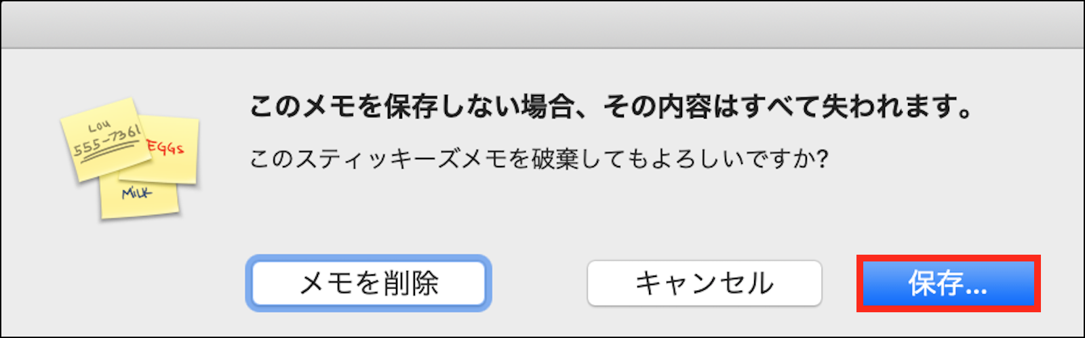
Task: Click the message "このスティッキーズメモを破棄してもよろしいですか?"
Action: tap(539, 160)
